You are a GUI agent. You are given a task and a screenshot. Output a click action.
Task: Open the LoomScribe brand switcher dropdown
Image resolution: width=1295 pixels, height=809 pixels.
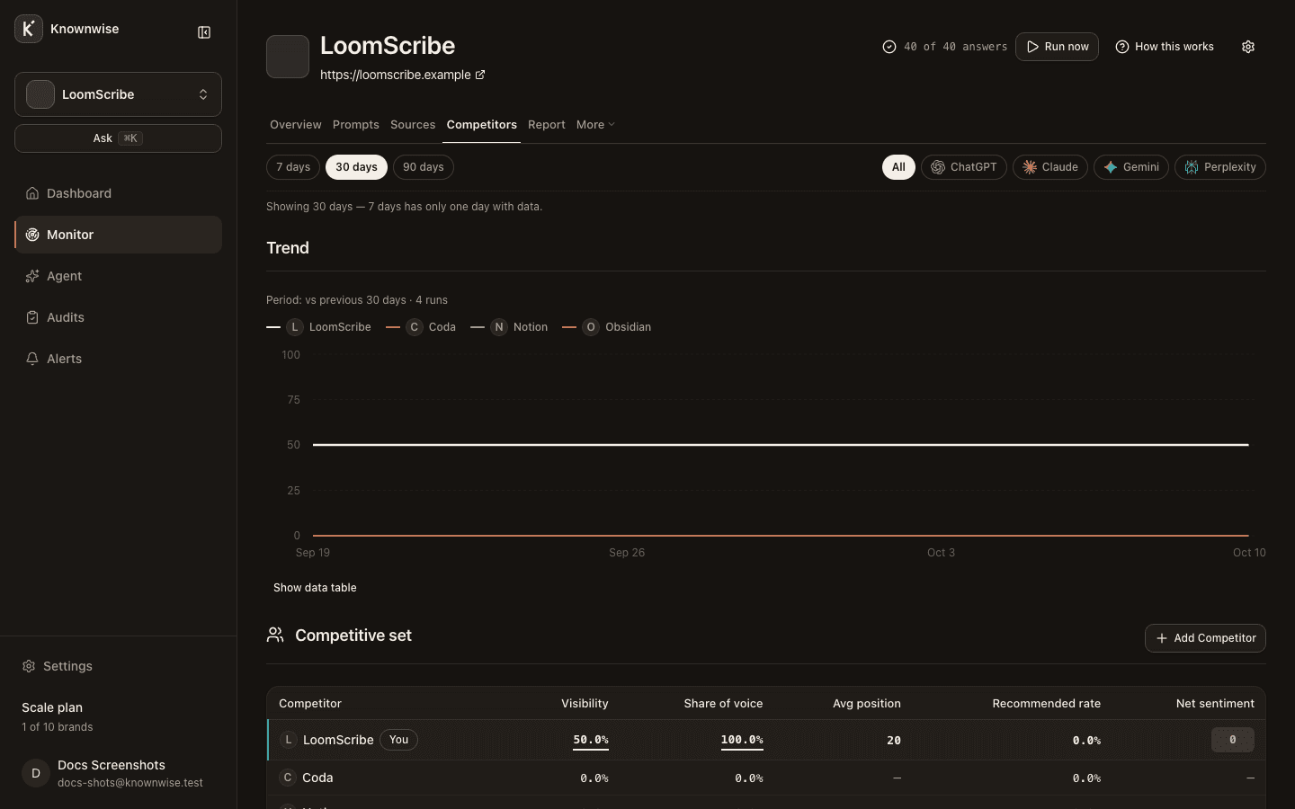pyautogui.click(x=118, y=94)
